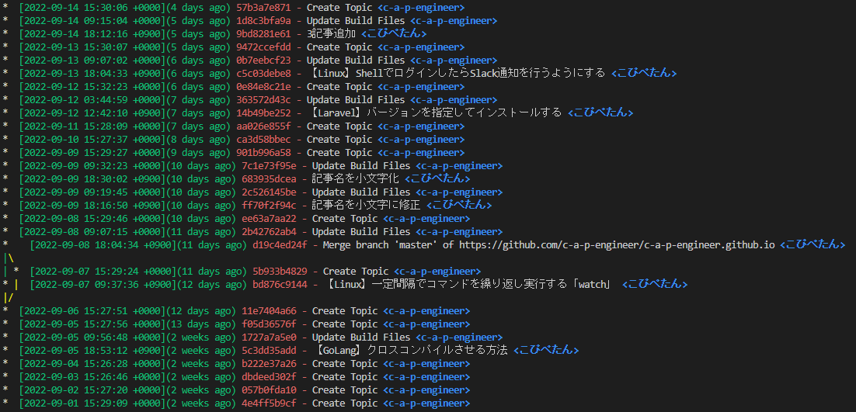
Task: Click the Laravel バージョンを指定 commit message
Action: tap(434, 113)
